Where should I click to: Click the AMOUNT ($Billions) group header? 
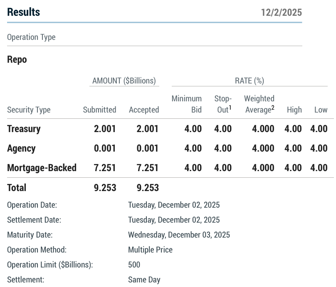click(124, 80)
